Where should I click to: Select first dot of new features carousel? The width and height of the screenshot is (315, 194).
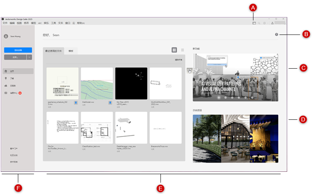(x=219, y=98)
